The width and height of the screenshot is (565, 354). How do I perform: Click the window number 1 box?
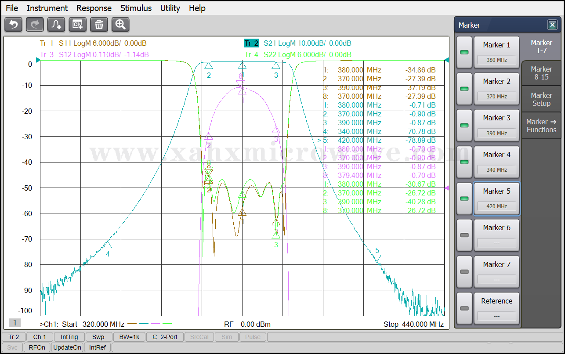(x=14, y=323)
